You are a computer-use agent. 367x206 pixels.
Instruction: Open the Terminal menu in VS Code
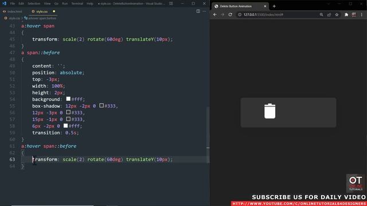coord(77,3)
